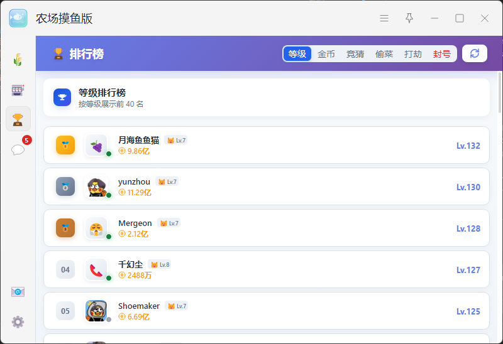Click player name yunzhou
Viewport: 503px width, 344px height.
click(134, 181)
